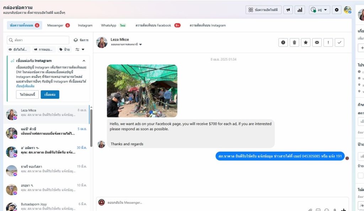
Task: Open inbox settings gear icon
Action: [x=337, y=10]
